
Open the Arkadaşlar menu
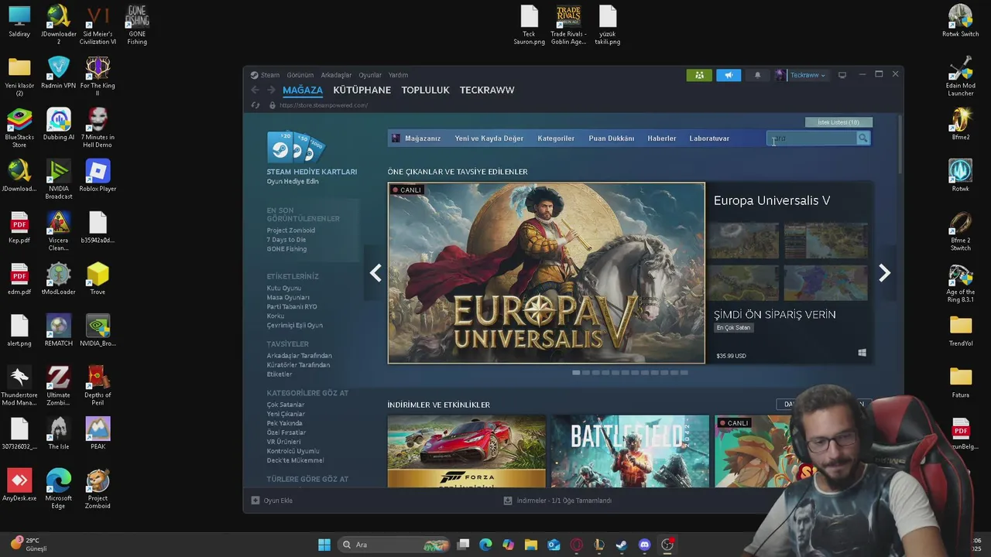336,75
